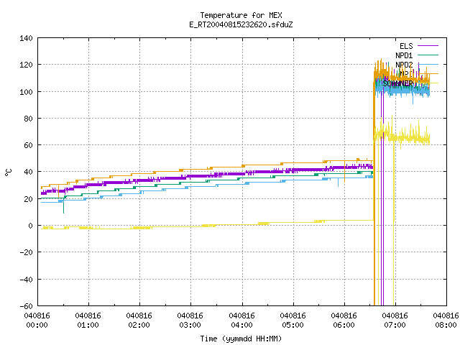Select the 'E_RT20040815232620.sfduZ' filename subtitle

point(241,24)
